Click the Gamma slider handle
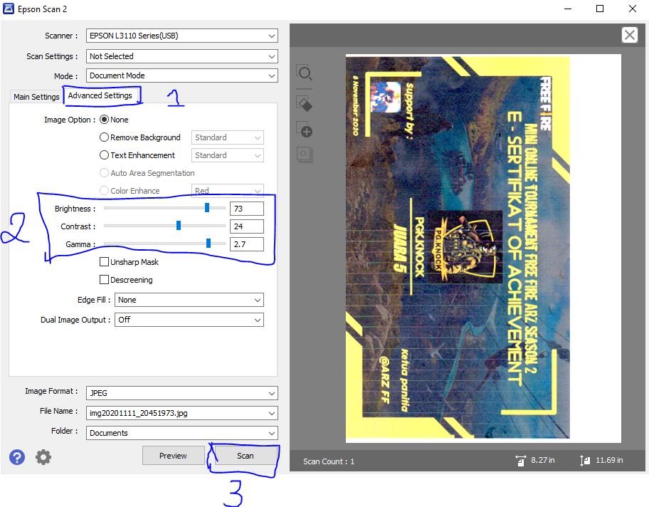 [x=209, y=243]
